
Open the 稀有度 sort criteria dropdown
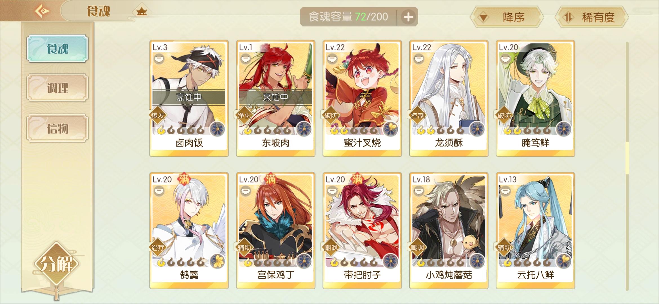[x=592, y=17]
